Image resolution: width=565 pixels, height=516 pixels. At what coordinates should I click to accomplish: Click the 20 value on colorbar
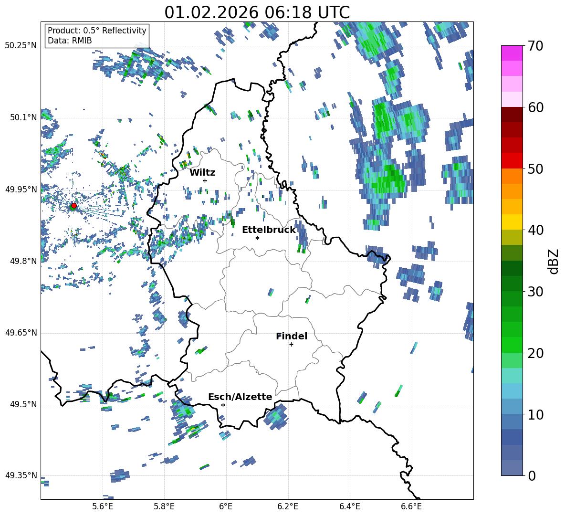[x=535, y=353]
